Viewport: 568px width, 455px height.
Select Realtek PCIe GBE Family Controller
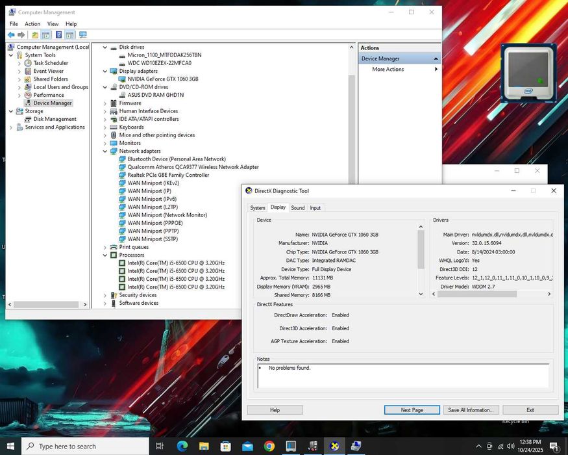click(168, 175)
